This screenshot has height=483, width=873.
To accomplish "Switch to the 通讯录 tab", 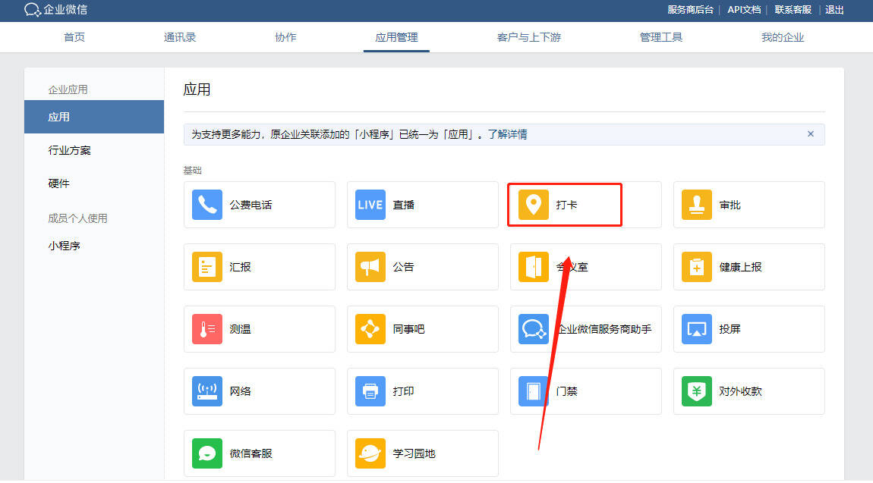I will (x=180, y=37).
